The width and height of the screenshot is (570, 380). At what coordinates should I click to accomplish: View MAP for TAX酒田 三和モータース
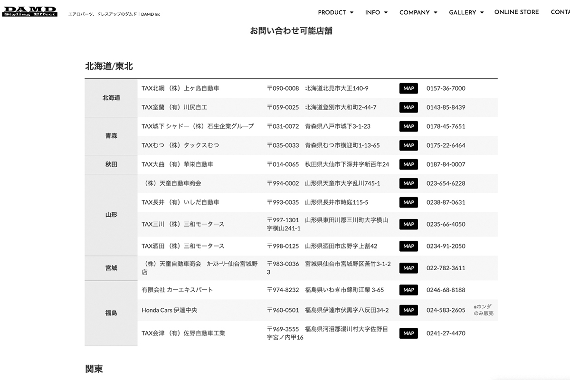[x=408, y=246]
